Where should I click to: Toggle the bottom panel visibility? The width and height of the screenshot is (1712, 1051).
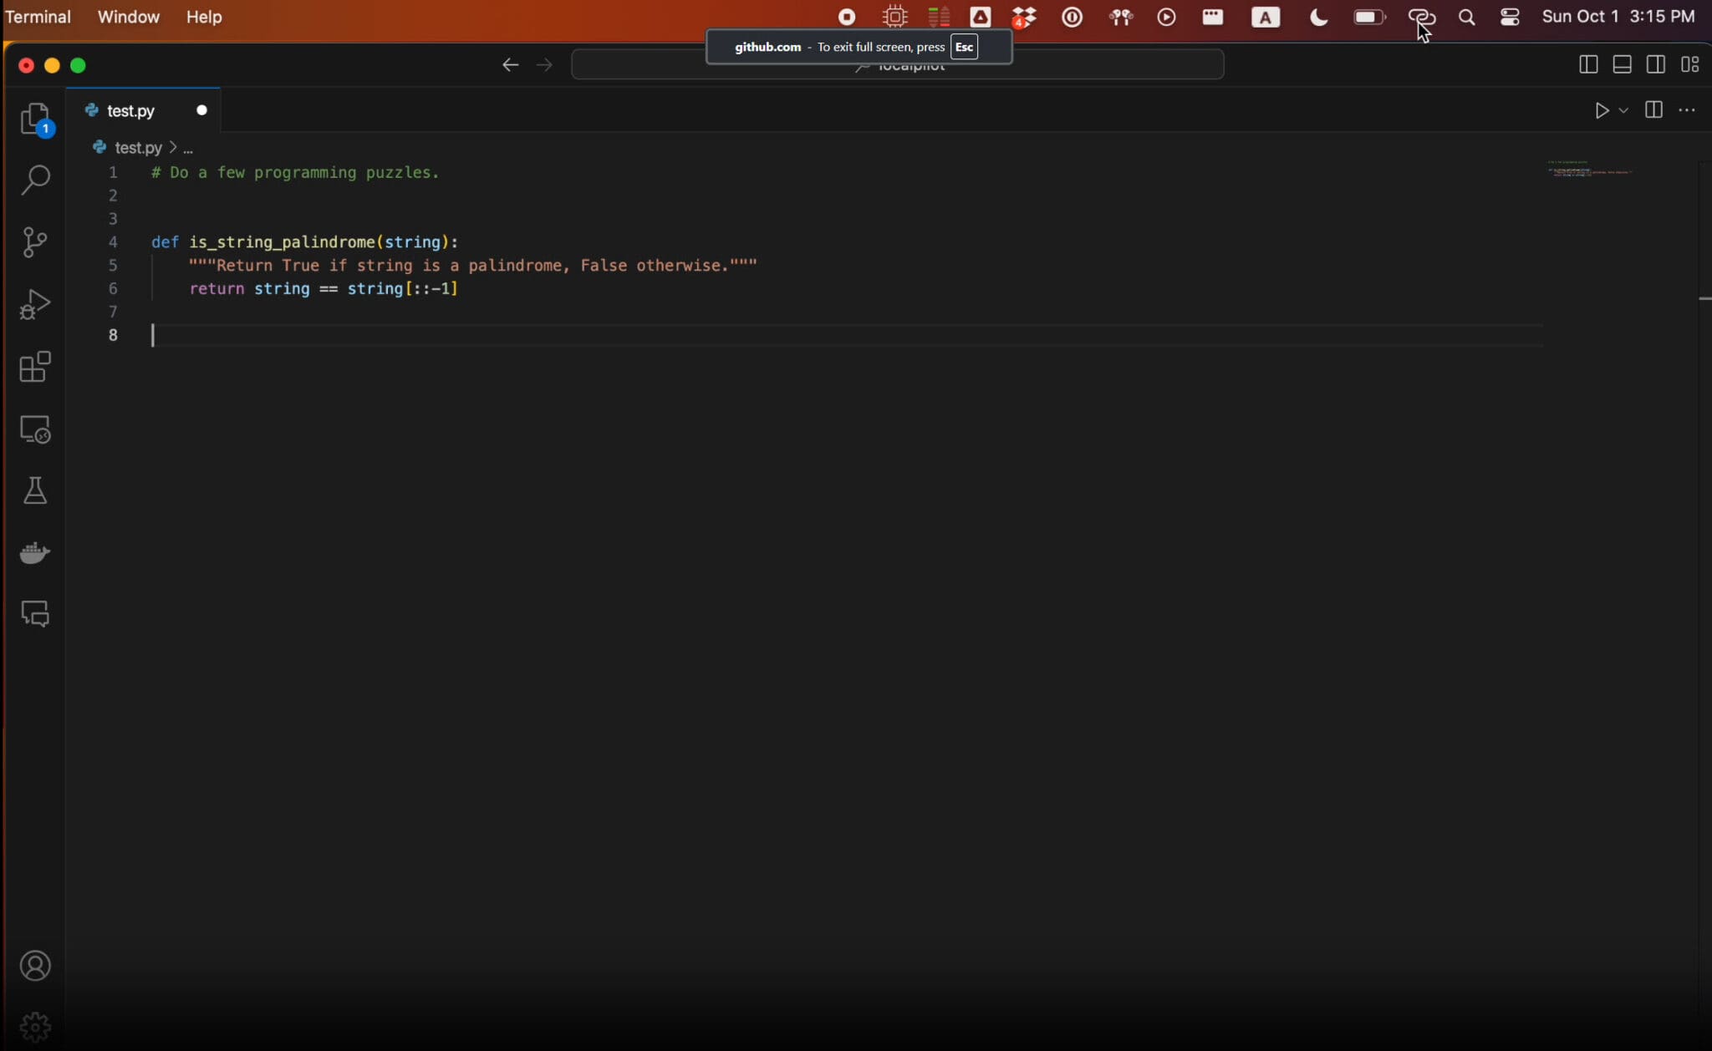pos(1621,64)
